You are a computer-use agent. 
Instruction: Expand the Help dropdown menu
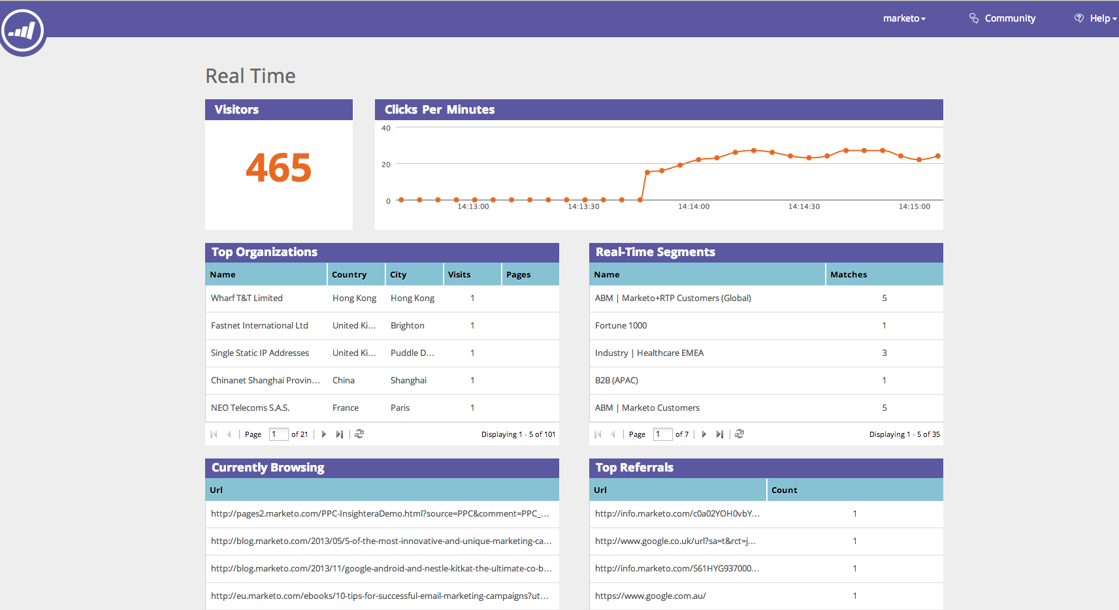pyautogui.click(x=1095, y=18)
